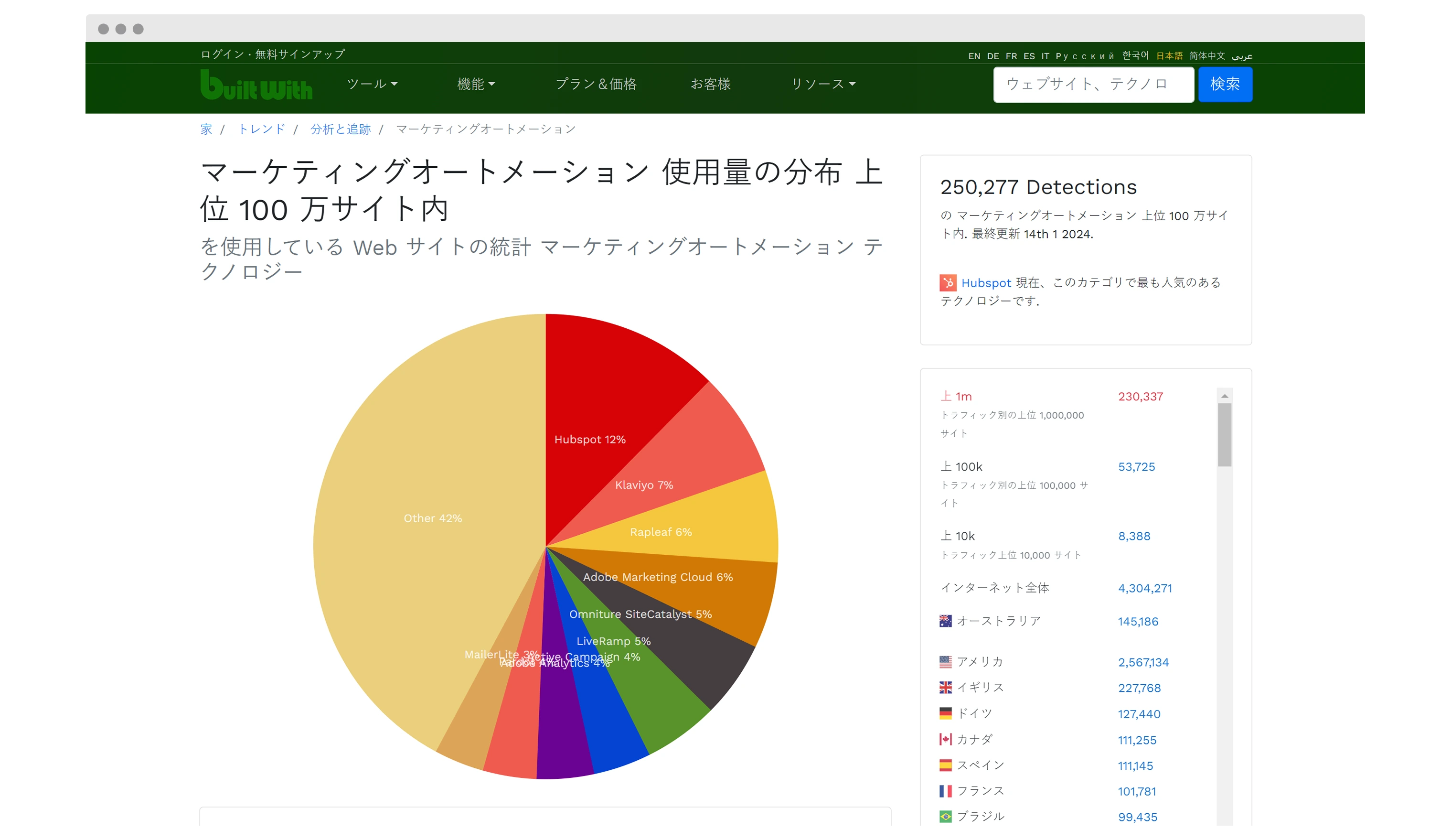Click the Brazil flag icon
Viewport: 1451px width, 840px height.
point(946,817)
